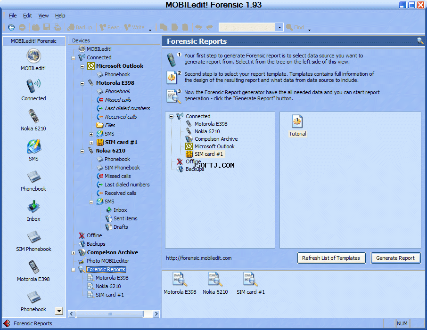Screen dimensions: 427x330
Task: Open the toolbar search combo box dropdown
Action: point(279,27)
